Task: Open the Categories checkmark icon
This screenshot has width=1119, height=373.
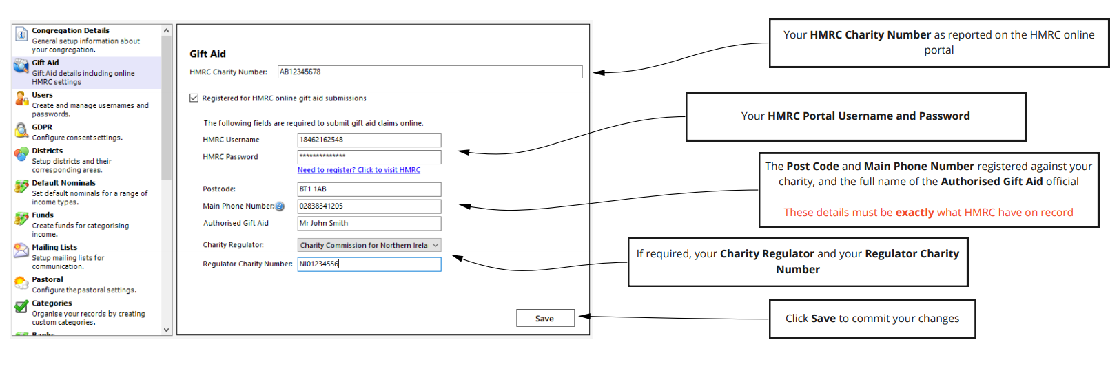Action: click(21, 307)
